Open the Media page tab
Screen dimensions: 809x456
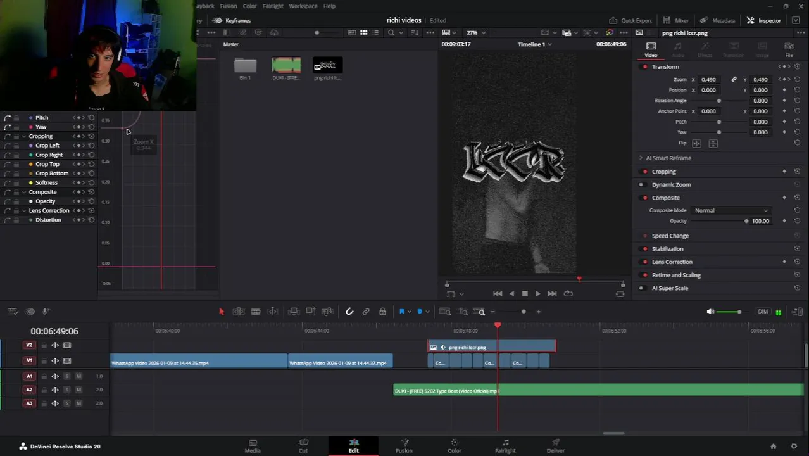point(253,446)
